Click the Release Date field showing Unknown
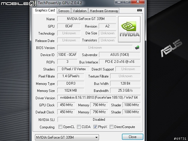The image size is (188, 141). [69, 40]
